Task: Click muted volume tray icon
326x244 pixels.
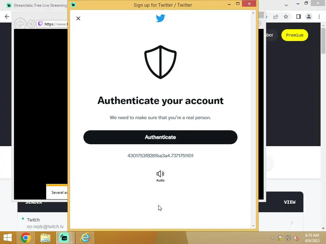Action: 296,238
